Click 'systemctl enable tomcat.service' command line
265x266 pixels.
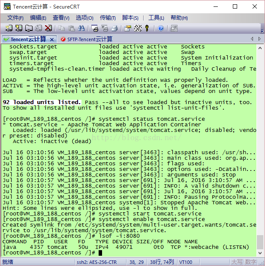click(152, 219)
